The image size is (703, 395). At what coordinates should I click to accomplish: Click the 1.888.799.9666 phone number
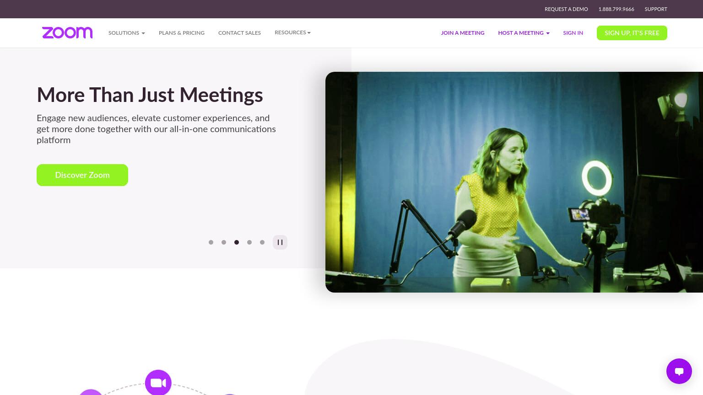[616, 9]
